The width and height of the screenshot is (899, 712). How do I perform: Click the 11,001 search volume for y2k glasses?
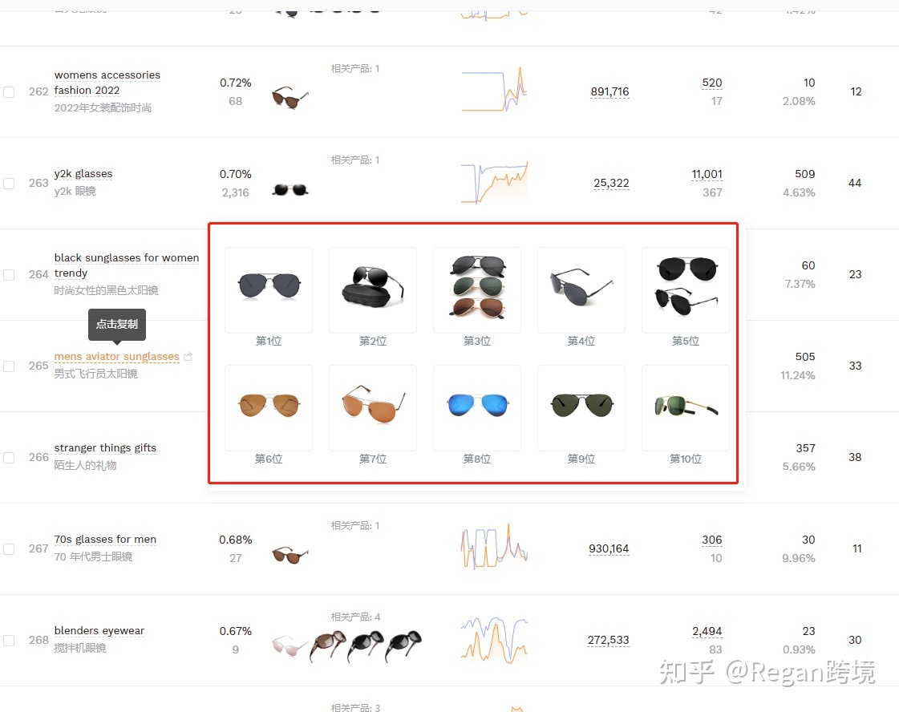pos(707,174)
